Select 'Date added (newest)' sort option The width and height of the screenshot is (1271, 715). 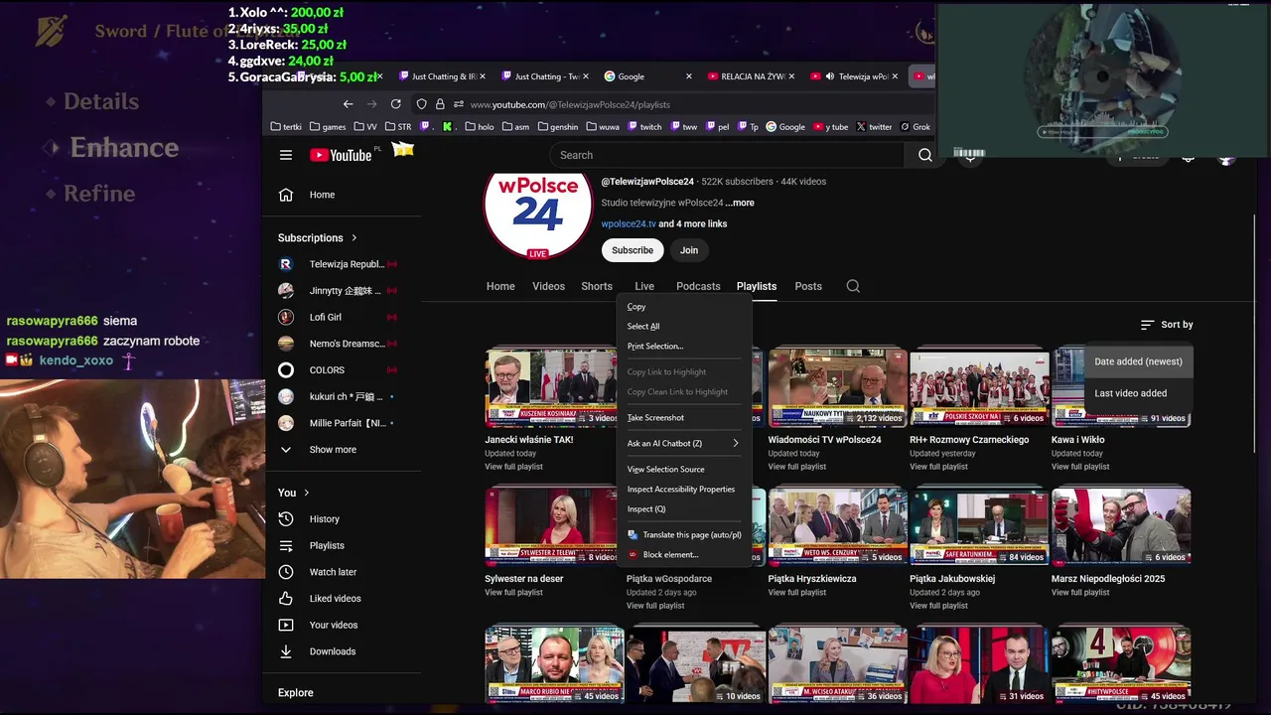(x=1138, y=361)
